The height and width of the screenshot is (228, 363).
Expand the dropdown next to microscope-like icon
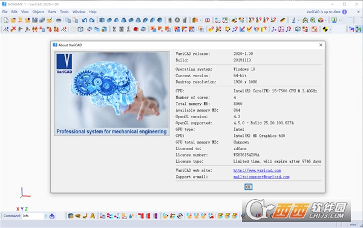298,21
